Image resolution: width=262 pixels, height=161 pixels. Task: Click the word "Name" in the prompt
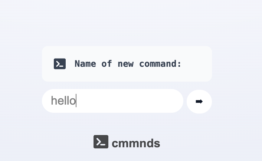click(x=85, y=64)
